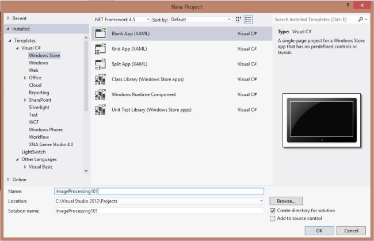Viewport: 374px width, 241px height.
Task: Open the Location path dropdown
Action: click(x=261, y=201)
